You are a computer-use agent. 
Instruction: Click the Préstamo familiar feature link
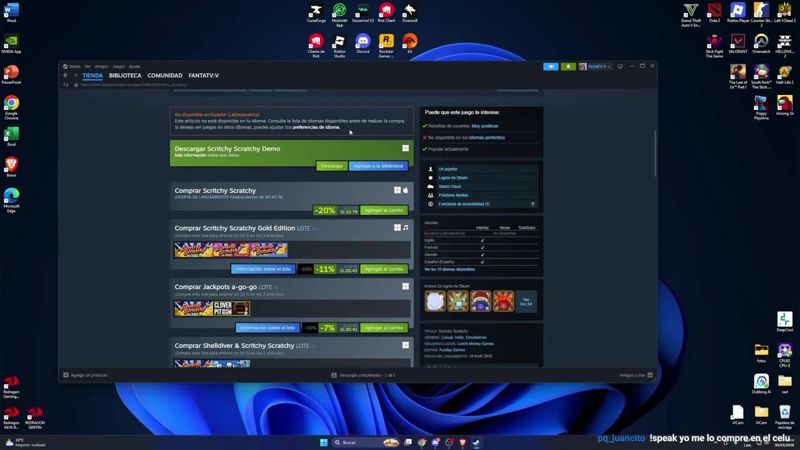pyautogui.click(x=453, y=195)
